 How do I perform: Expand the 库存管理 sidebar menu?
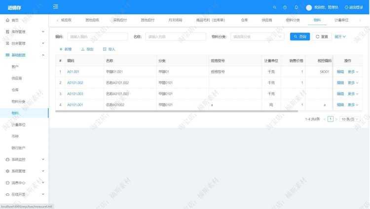(25, 32)
